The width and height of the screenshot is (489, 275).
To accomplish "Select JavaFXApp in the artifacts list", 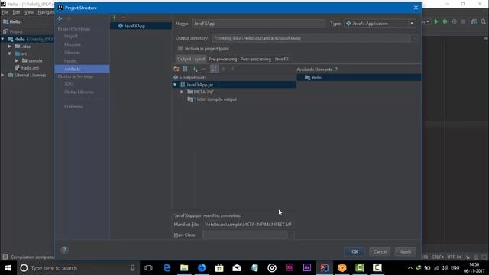I will pyautogui.click(x=141, y=26).
